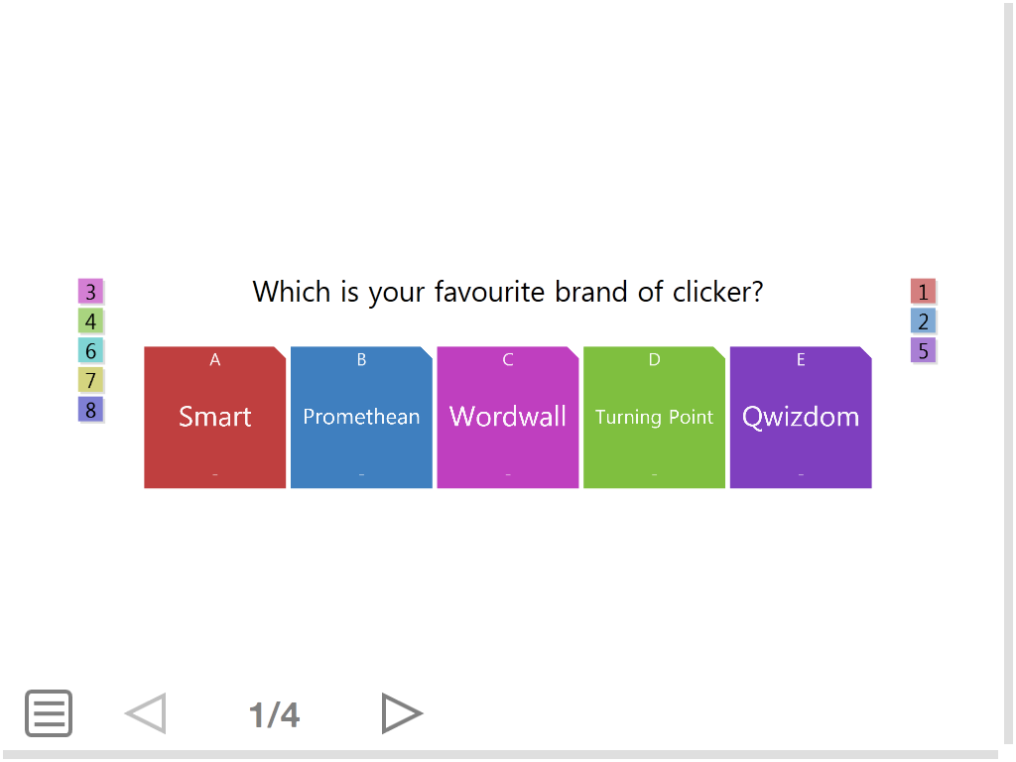
Task: Click the question text about favourite clicker
Action: pos(508,292)
